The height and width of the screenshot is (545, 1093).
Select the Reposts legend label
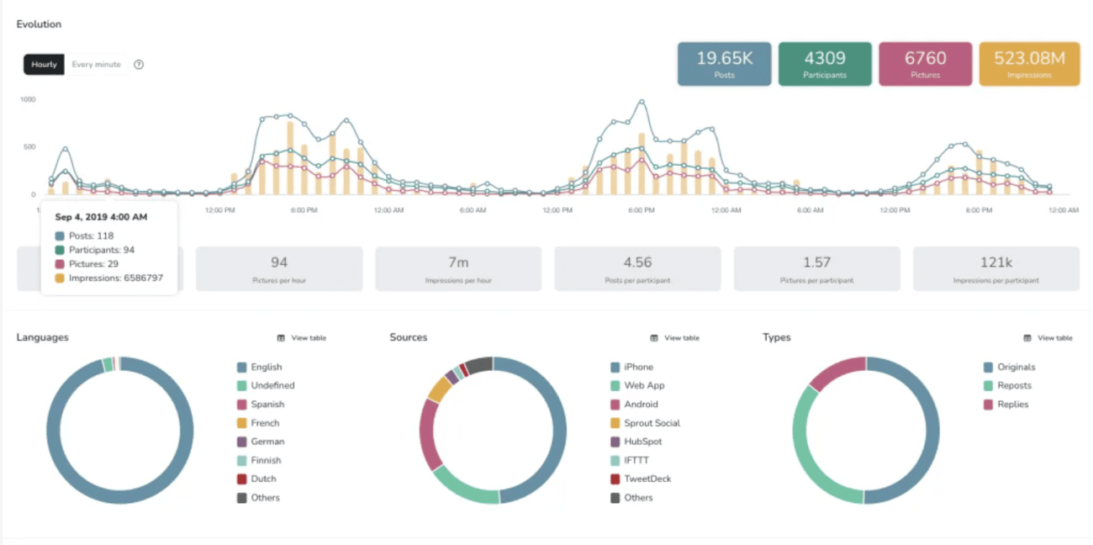tap(1015, 386)
